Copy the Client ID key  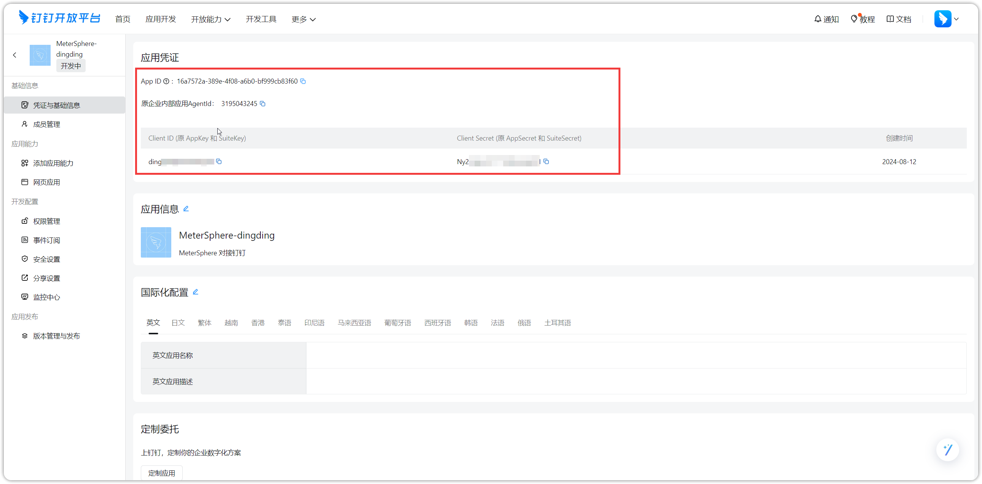pyautogui.click(x=219, y=162)
